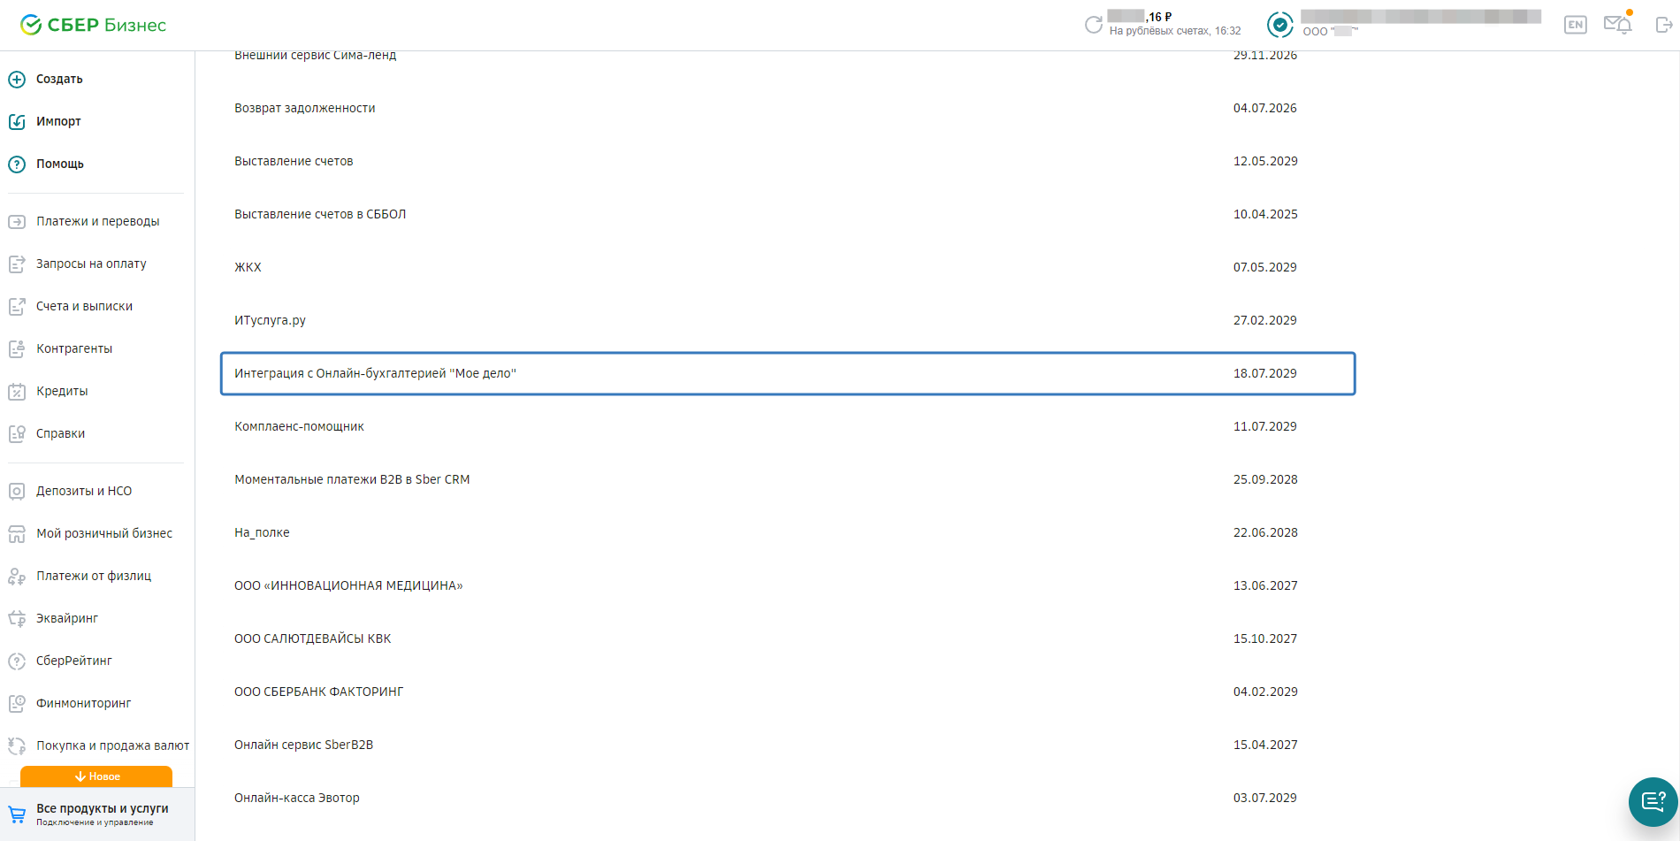Select Онлайн сервис SberB2B row

787,745
